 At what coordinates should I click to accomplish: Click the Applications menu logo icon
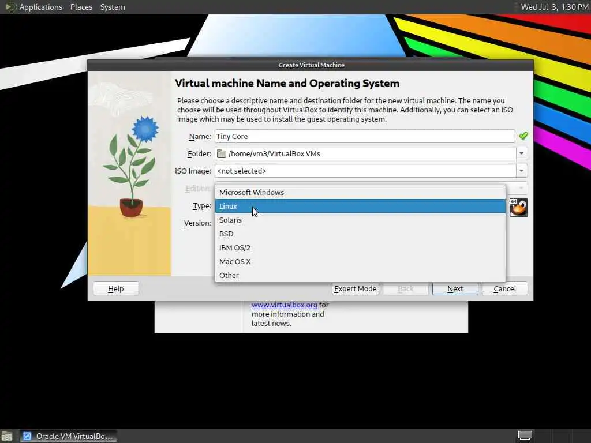[10, 7]
